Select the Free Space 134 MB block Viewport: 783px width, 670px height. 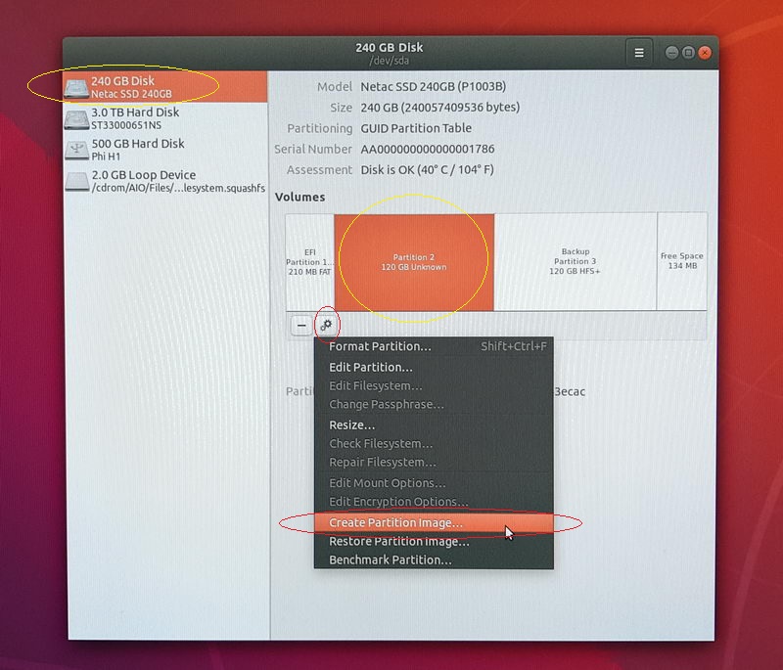click(x=682, y=261)
